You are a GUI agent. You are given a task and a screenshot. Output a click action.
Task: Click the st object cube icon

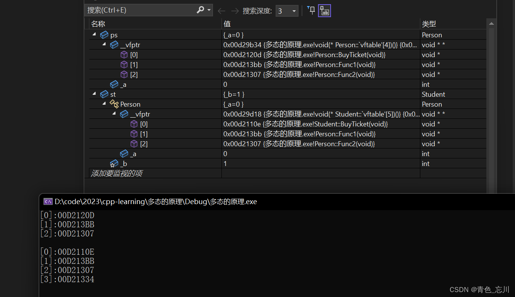click(x=104, y=94)
